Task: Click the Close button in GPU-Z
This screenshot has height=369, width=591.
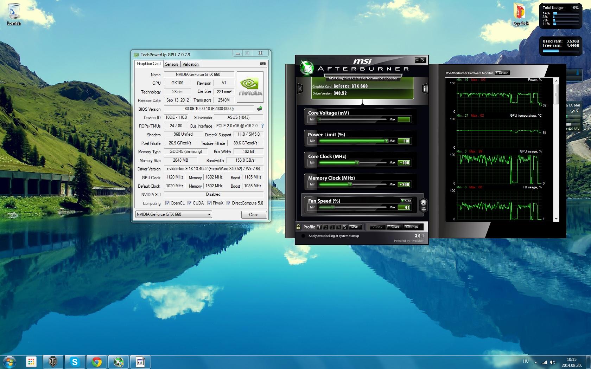Action: pyautogui.click(x=254, y=215)
